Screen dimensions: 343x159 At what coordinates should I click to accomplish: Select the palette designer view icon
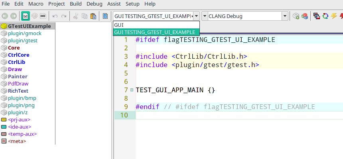[34, 16]
